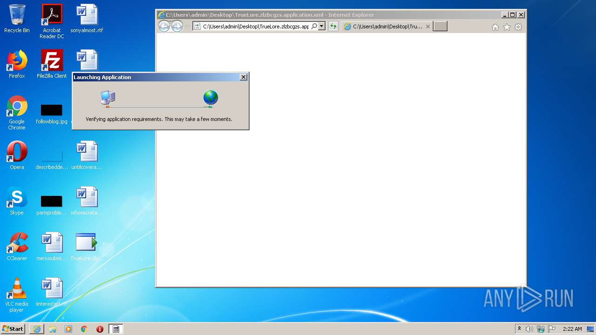596x335 pixels.
Task: Open FileZilla Client shortcut
Action: [x=52, y=64]
